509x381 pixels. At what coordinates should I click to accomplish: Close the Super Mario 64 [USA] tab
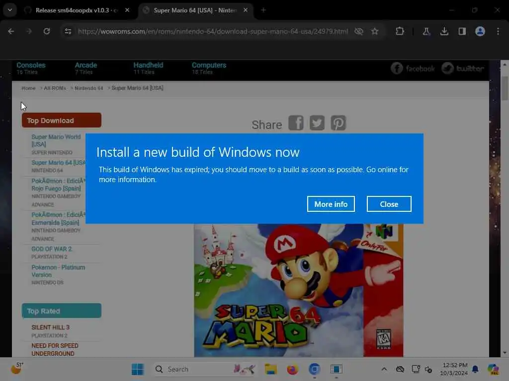coord(246,10)
